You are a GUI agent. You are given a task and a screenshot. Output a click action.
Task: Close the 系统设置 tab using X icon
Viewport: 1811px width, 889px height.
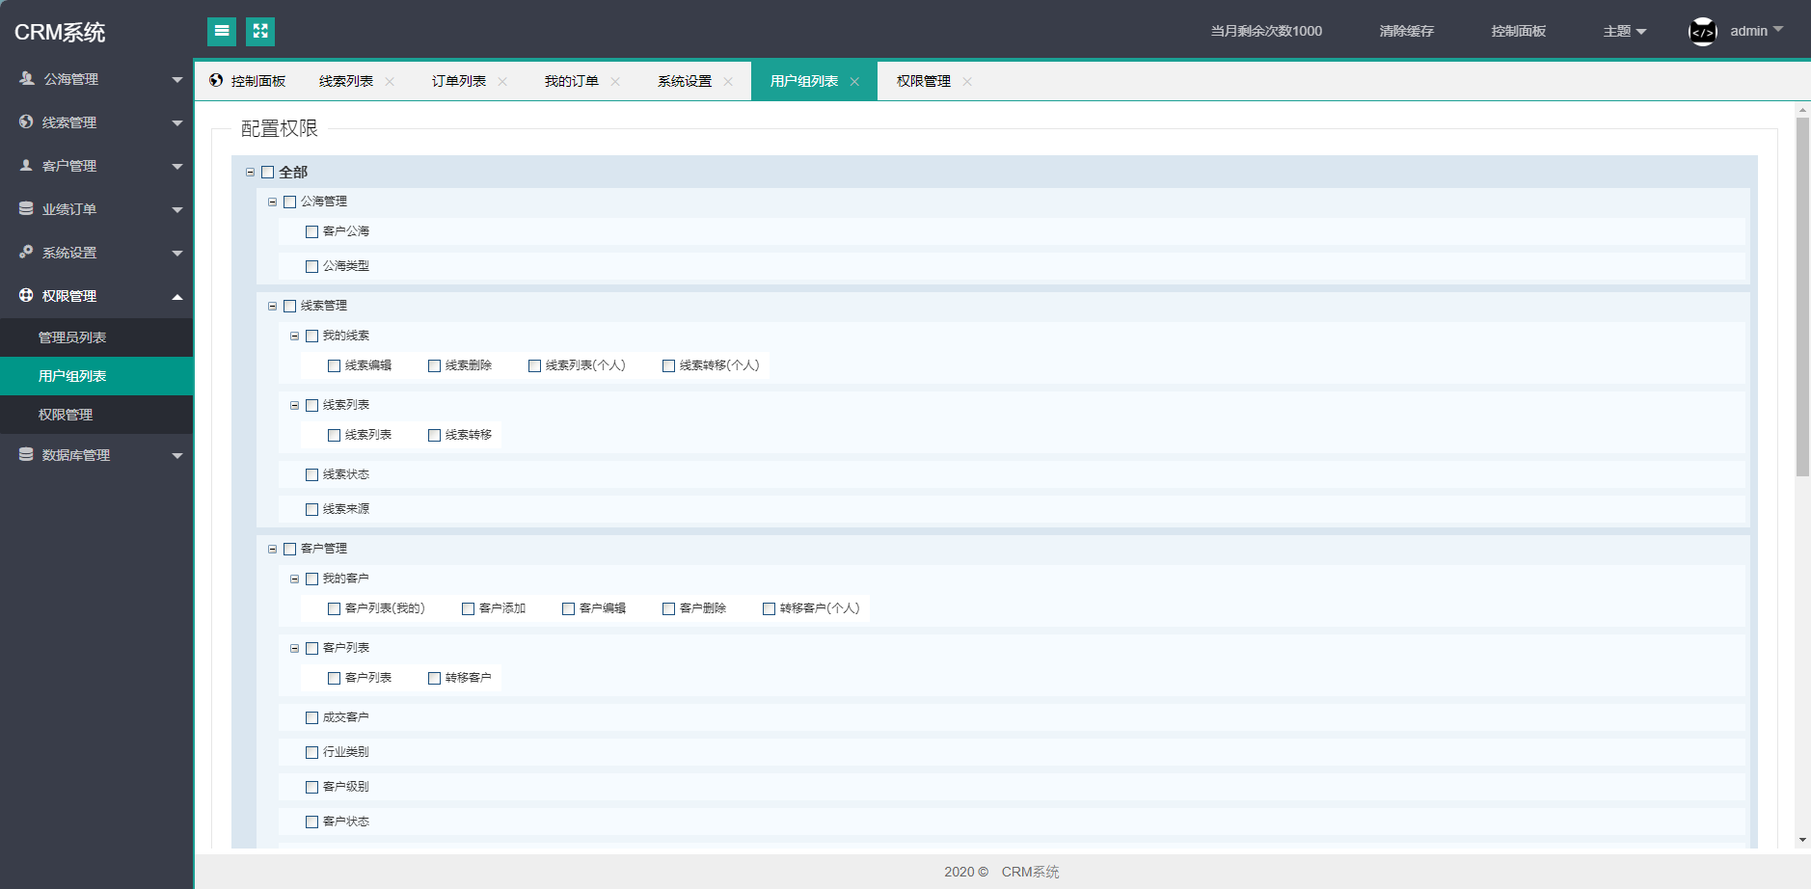coord(728,82)
